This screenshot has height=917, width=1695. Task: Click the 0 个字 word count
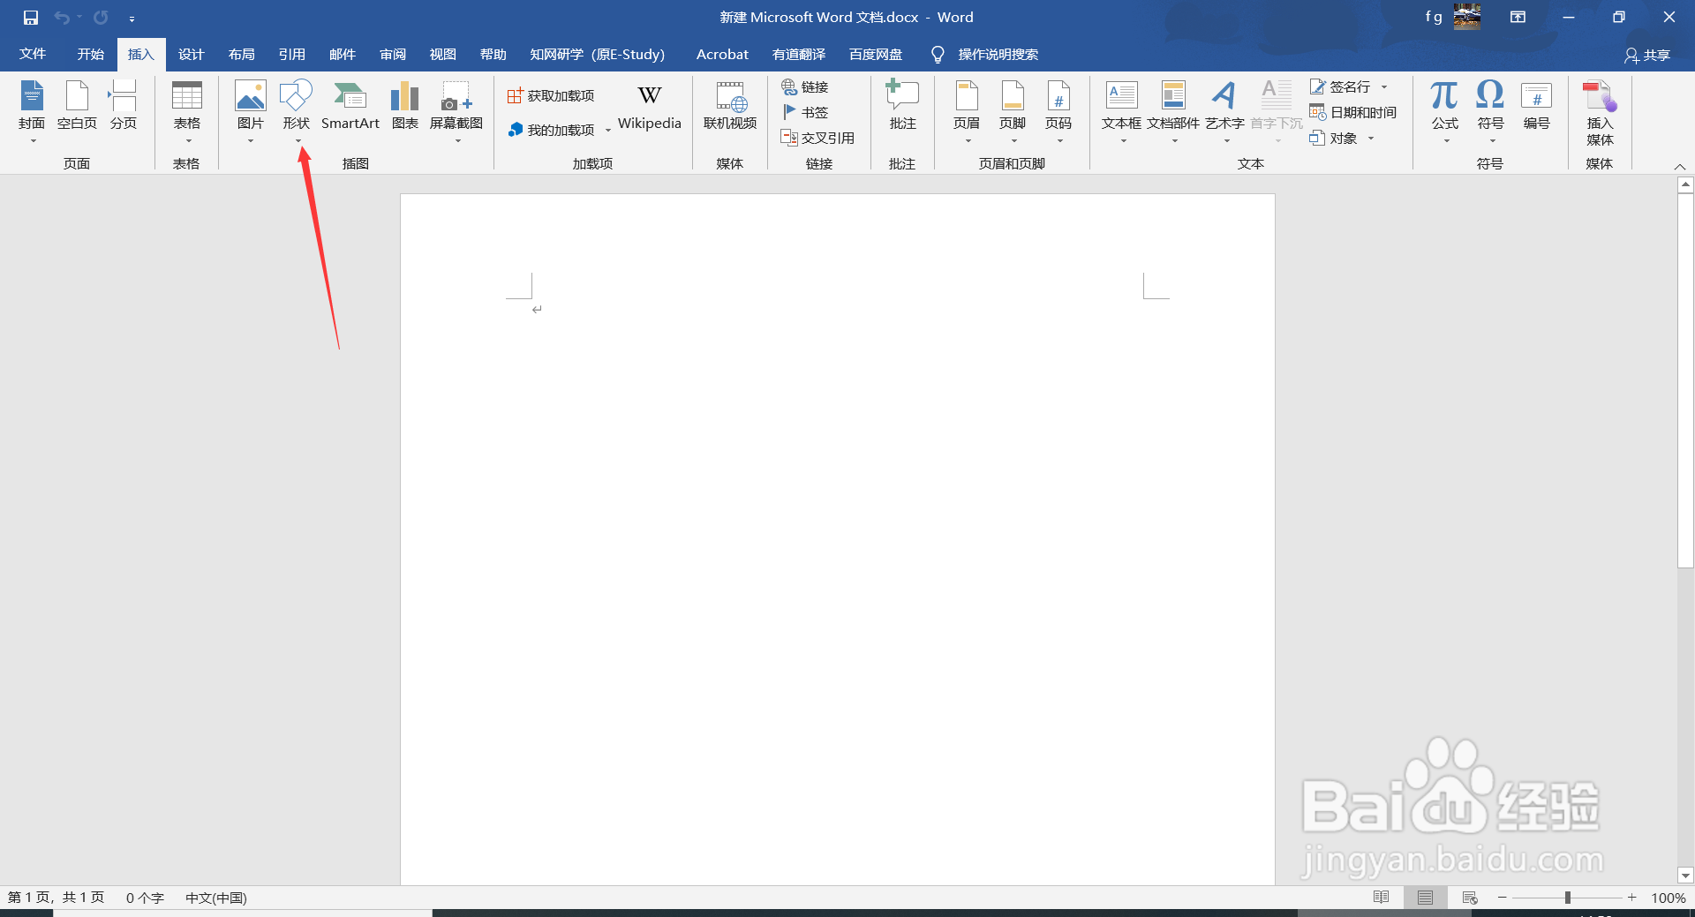click(x=145, y=898)
